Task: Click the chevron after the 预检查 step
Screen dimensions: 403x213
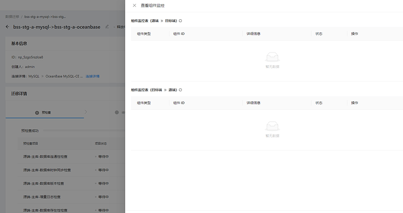Action: click(x=86, y=112)
